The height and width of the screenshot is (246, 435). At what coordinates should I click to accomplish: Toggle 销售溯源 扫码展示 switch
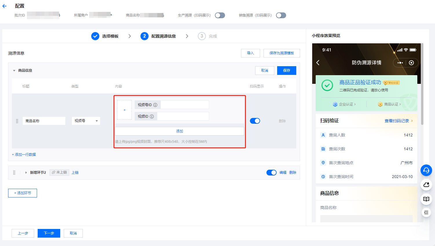pyautogui.click(x=281, y=15)
